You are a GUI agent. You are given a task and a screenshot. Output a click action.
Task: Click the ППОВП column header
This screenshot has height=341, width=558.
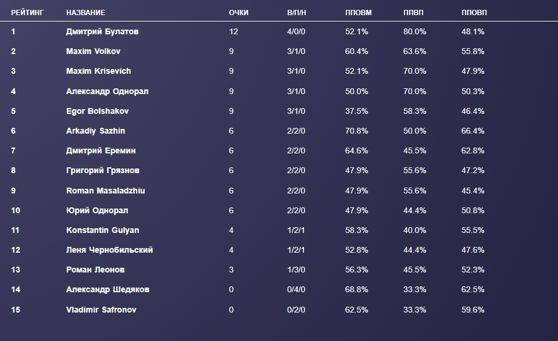pyautogui.click(x=474, y=13)
